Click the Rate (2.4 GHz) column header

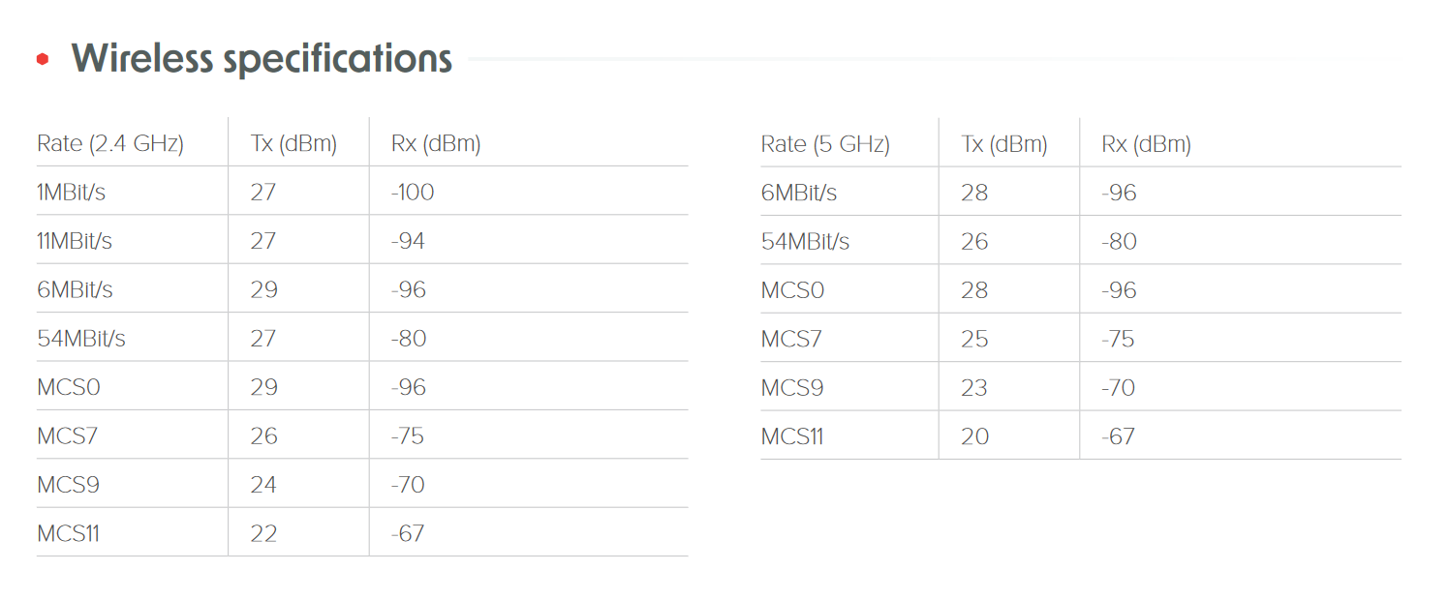(110, 144)
